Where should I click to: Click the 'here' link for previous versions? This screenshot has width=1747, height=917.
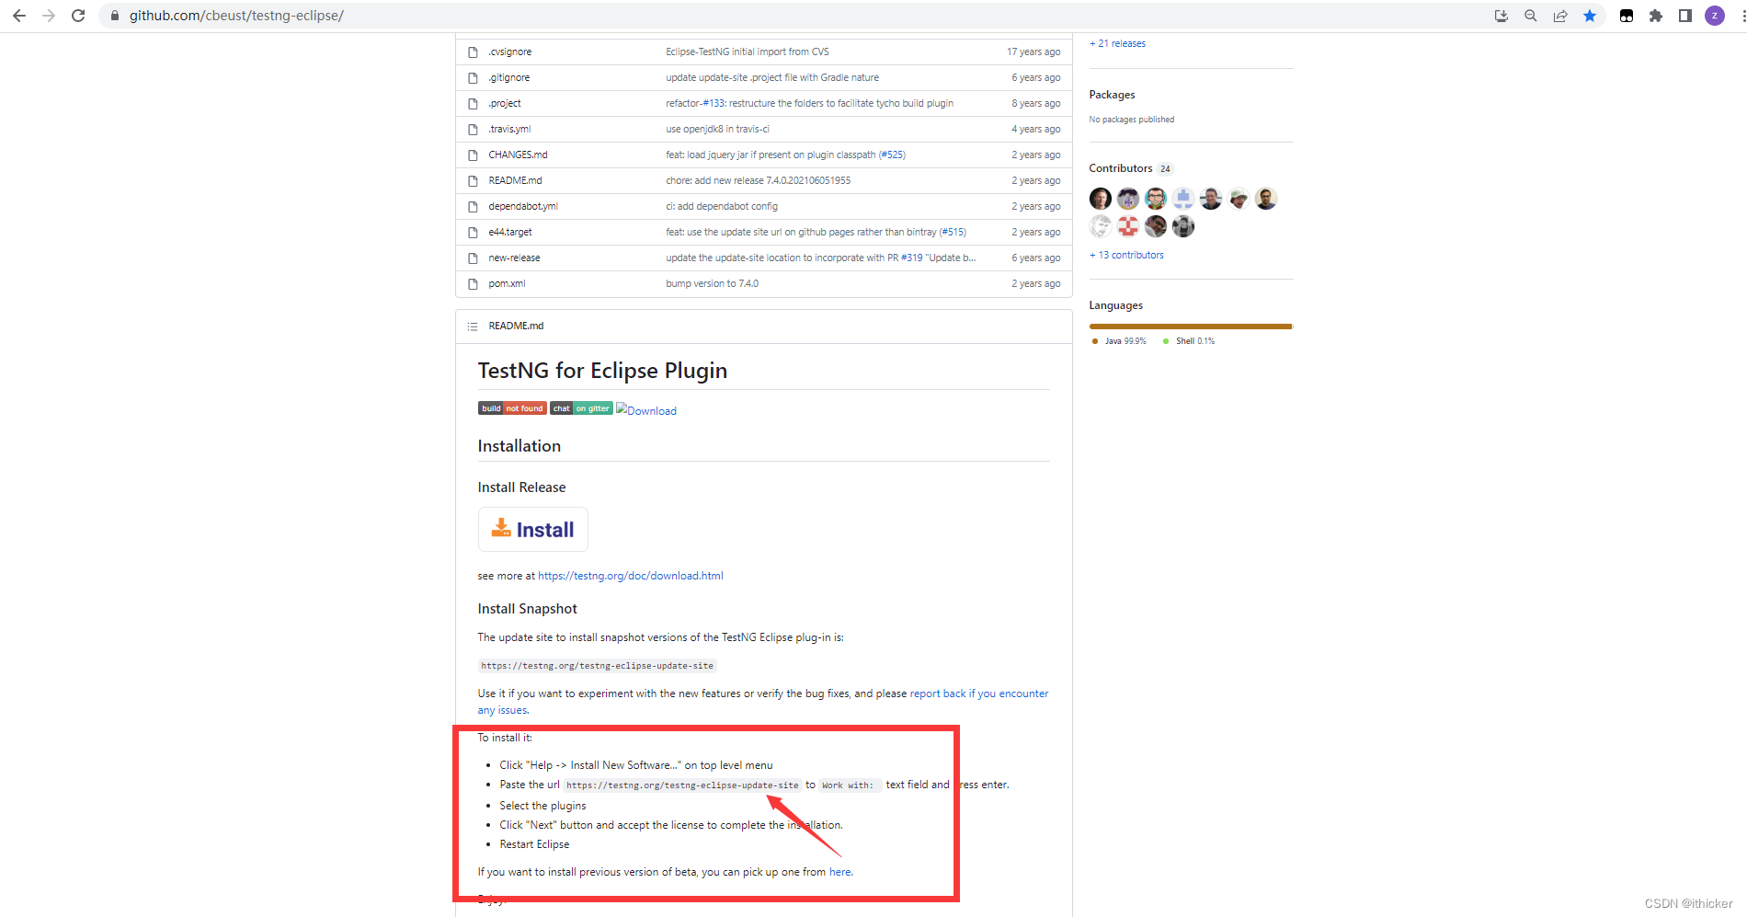[839, 872]
